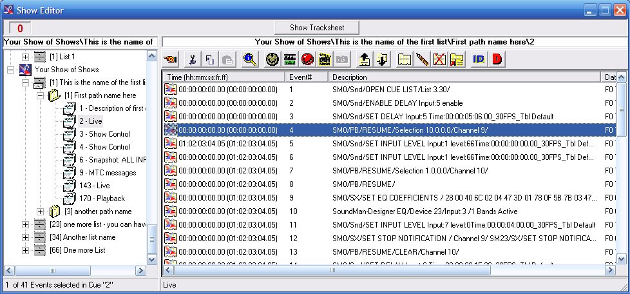
Task: Click the flaming hand execute icon
Action: pos(171,59)
